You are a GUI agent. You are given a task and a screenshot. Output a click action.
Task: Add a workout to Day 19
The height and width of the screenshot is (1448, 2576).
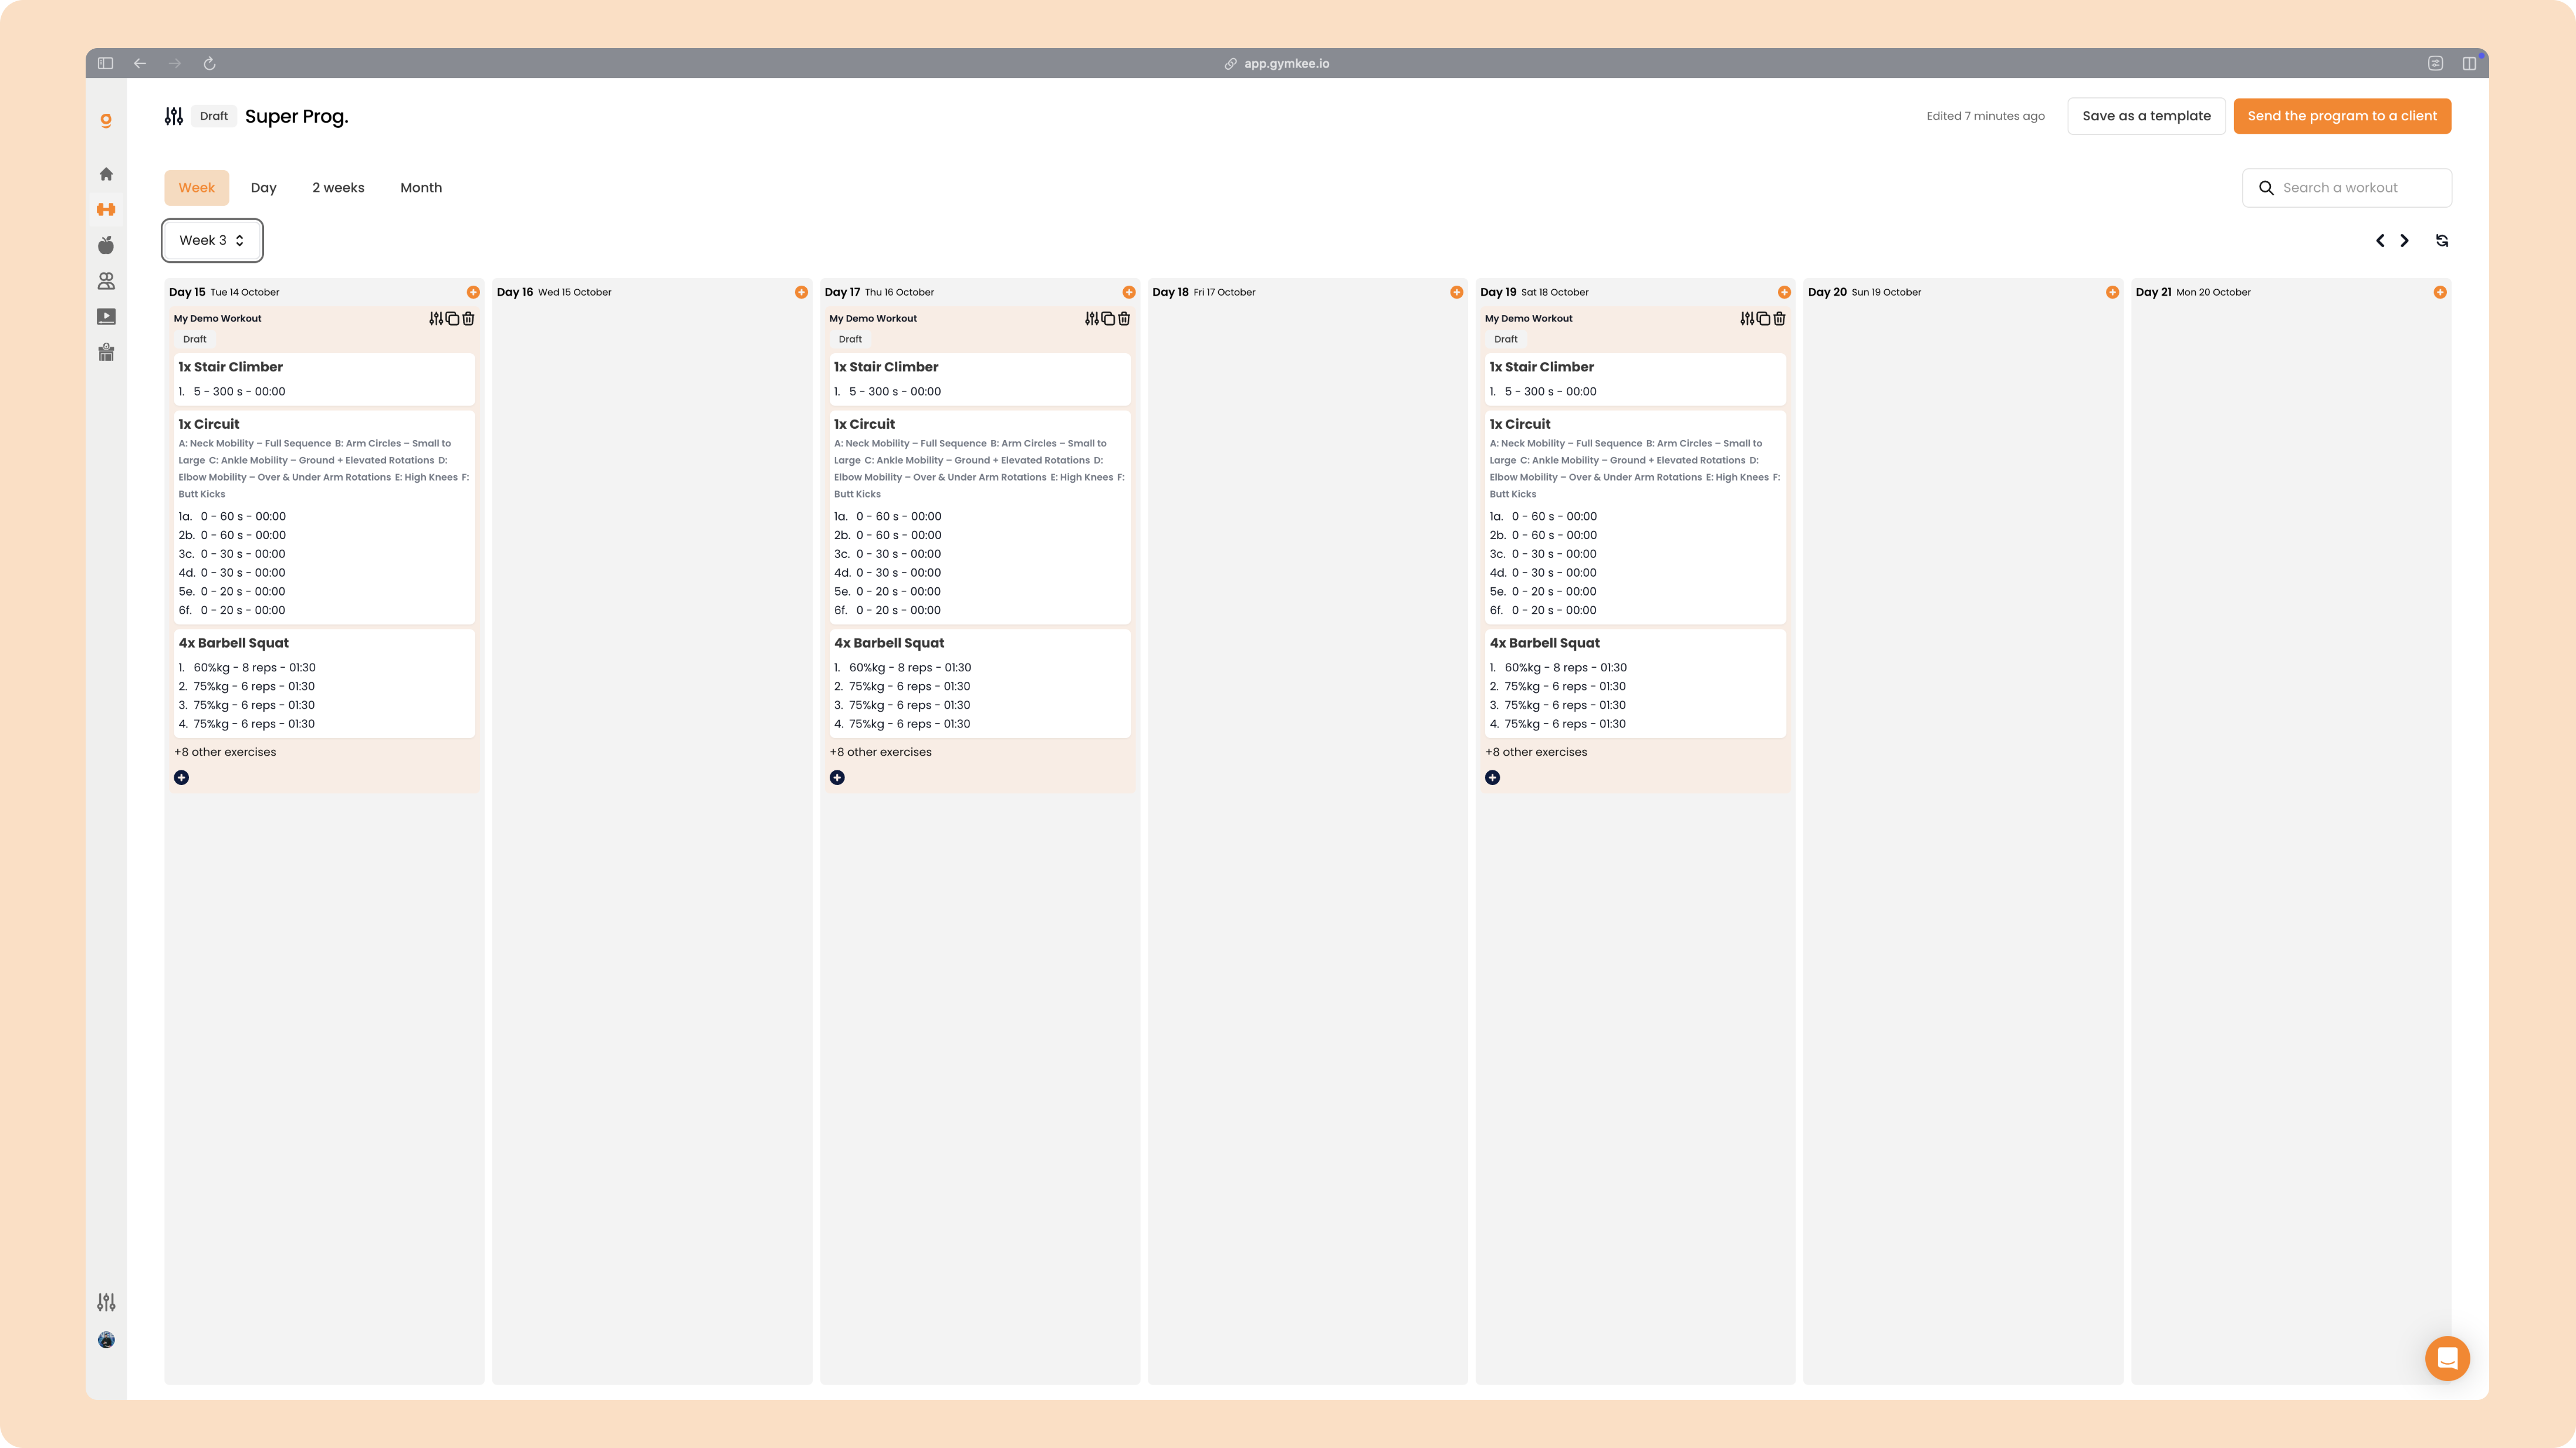click(x=1784, y=292)
